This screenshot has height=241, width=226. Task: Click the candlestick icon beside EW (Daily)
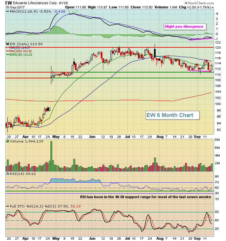[x=7, y=44]
